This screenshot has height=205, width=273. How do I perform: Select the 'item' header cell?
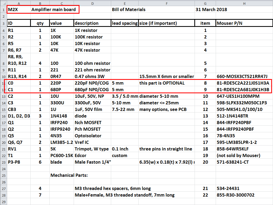tap(205, 23)
